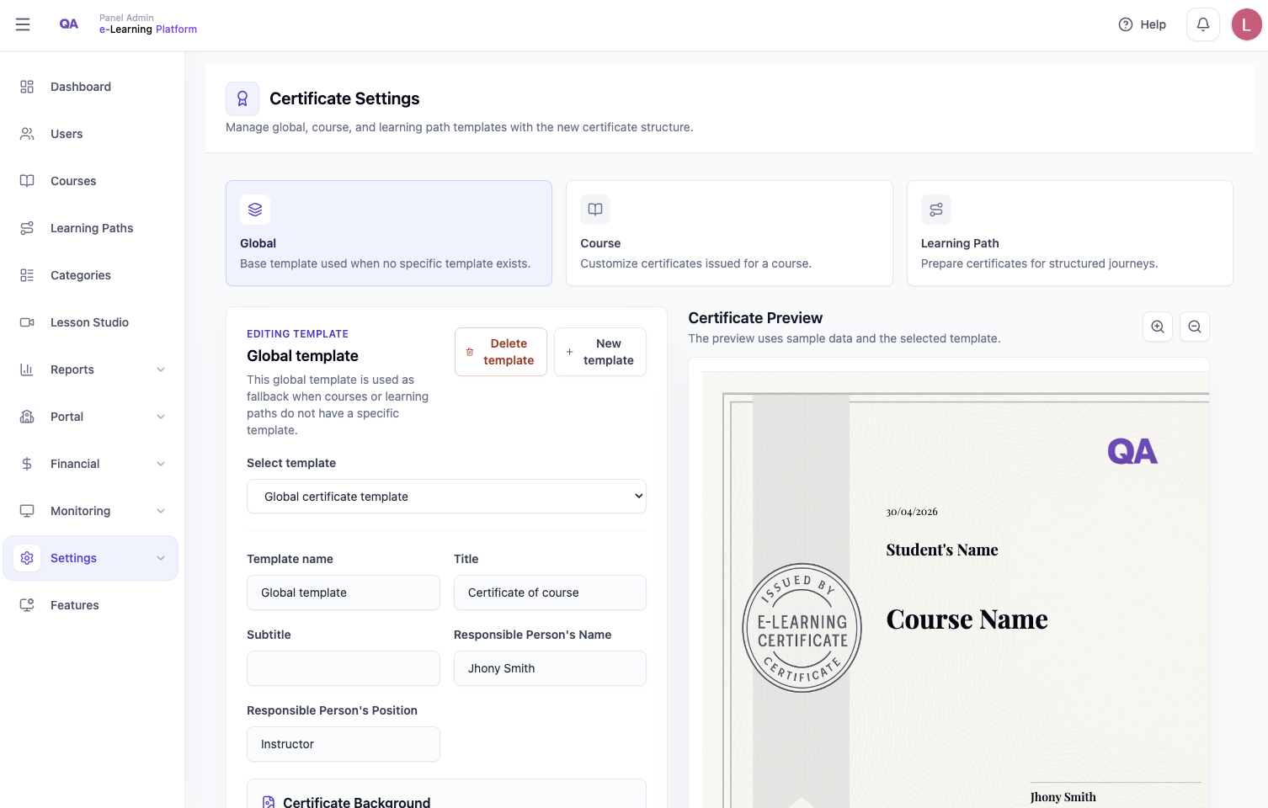Click the Reports chart icon

tap(27, 369)
